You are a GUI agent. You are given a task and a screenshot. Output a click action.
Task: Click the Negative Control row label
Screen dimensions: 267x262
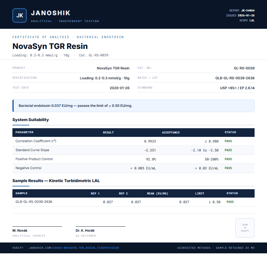point(29,168)
